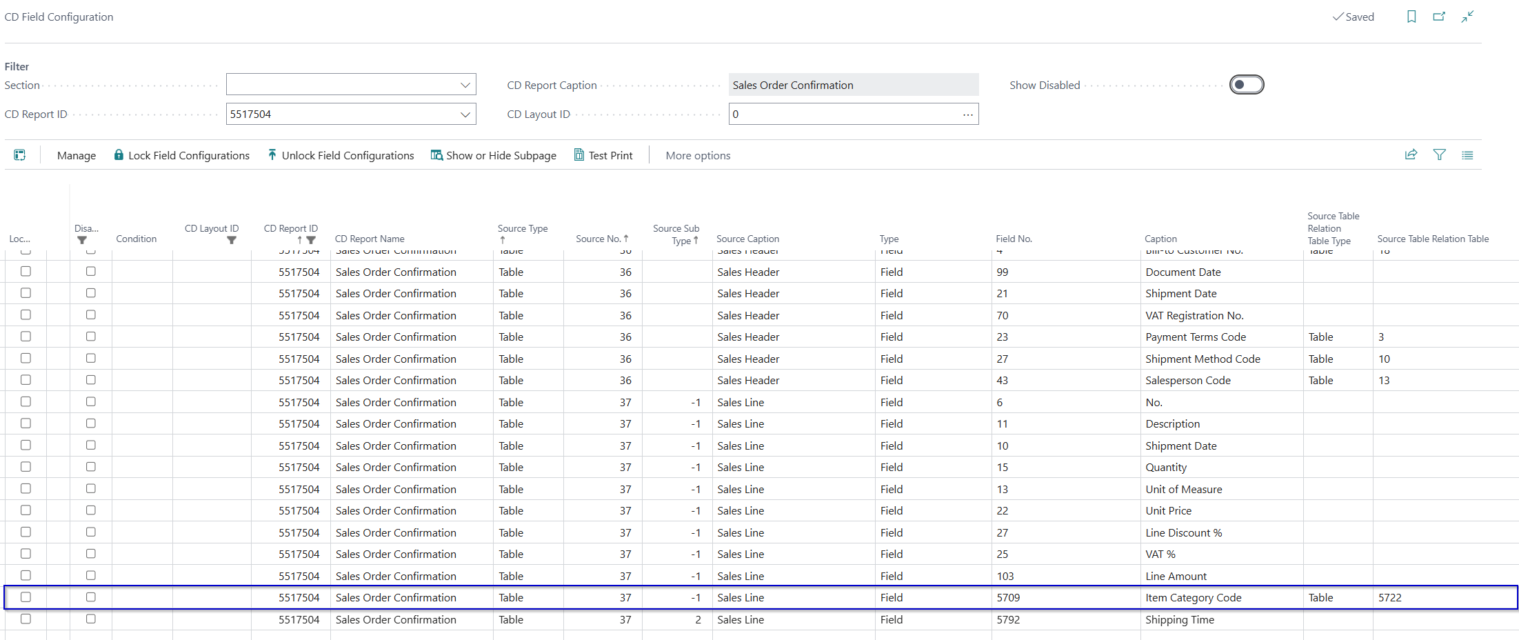
Task: Open the filter pane funnel icon
Action: [1439, 155]
